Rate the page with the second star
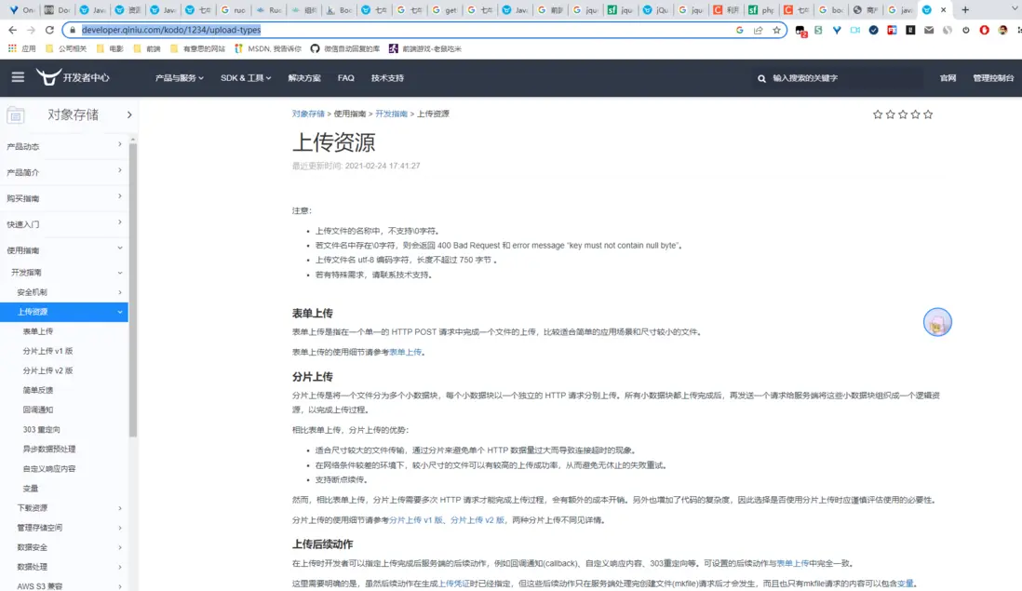This screenshot has width=1022, height=591. point(891,114)
